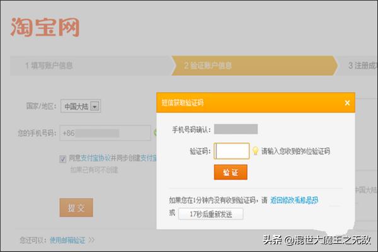The height and width of the screenshot is (252, 378).
Task: Select step 1 填写账户信息
Action: 90,66
